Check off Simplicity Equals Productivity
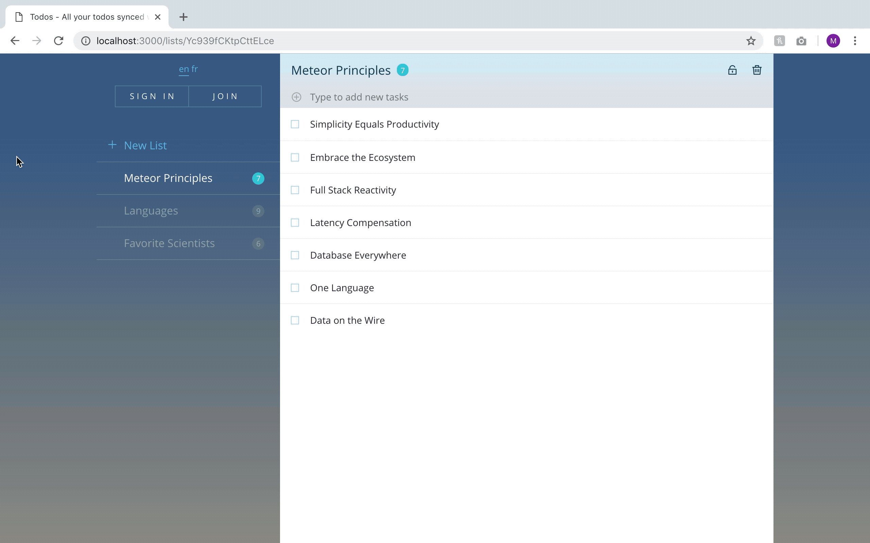Image resolution: width=870 pixels, height=543 pixels. [x=295, y=124]
